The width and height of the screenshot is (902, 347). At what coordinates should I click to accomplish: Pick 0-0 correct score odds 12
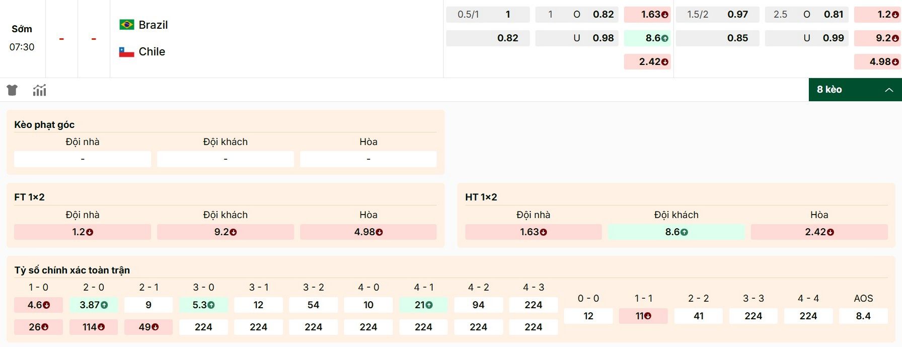pyautogui.click(x=588, y=316)
